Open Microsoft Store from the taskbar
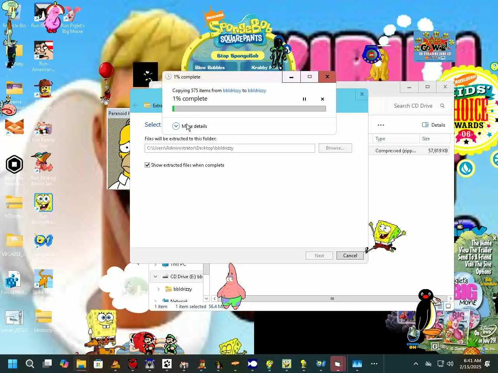Screen dimensions: 498x373 tap(98, 364)
